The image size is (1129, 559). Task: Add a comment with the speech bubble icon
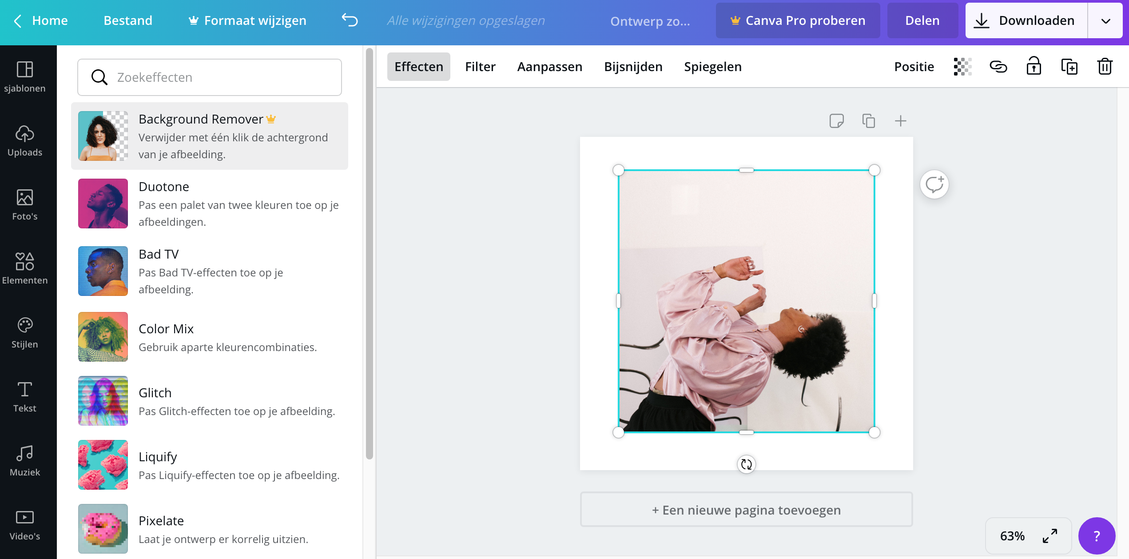coord(934,184)
